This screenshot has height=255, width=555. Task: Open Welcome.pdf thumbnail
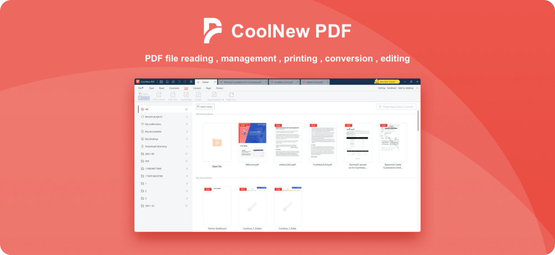[253, 142]
